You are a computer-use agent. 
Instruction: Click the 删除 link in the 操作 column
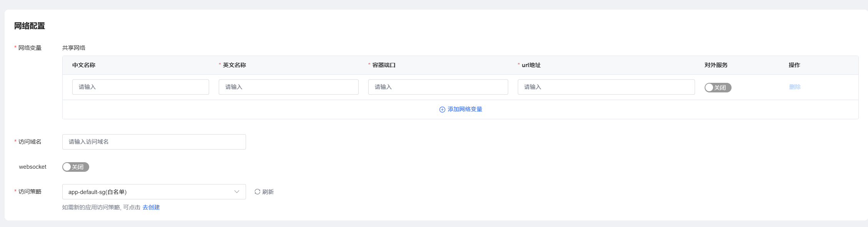click(x=795, y=87)
